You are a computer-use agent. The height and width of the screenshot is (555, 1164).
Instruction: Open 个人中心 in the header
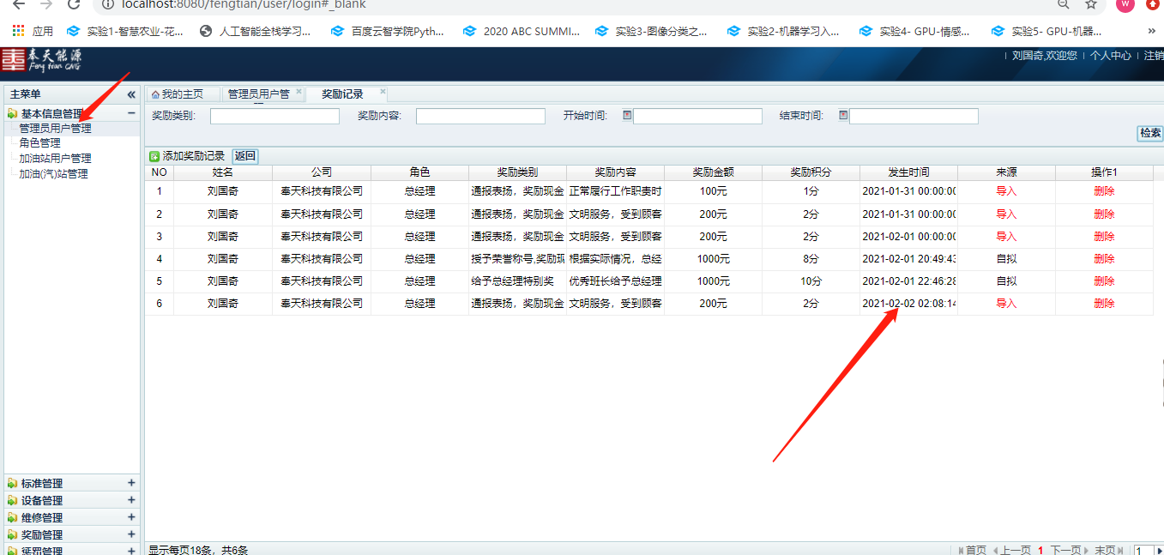(1110, 56)
